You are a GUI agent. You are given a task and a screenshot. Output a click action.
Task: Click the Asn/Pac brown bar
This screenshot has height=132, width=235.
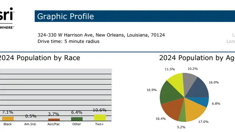[54, 120]
